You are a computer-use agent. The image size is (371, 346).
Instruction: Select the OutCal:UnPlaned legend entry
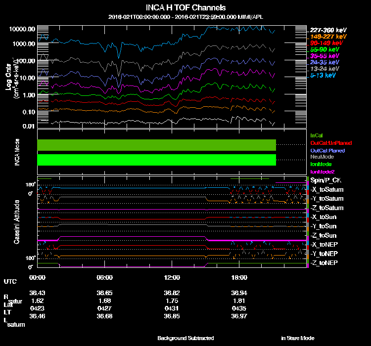327,143
